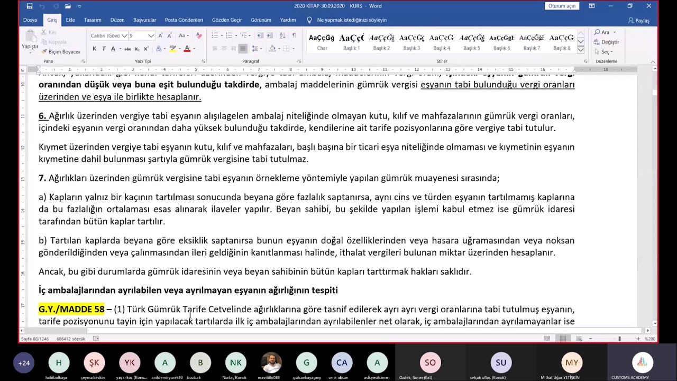Shrink font size with the shrink font icon
Image resolution: width=677 pixels, height=381 pixels.
pos(170,35)
